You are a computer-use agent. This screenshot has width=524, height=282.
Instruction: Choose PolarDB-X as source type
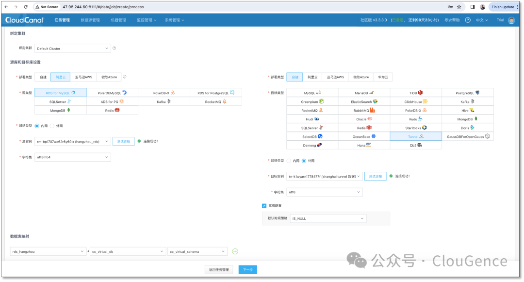tap(164, 93)
